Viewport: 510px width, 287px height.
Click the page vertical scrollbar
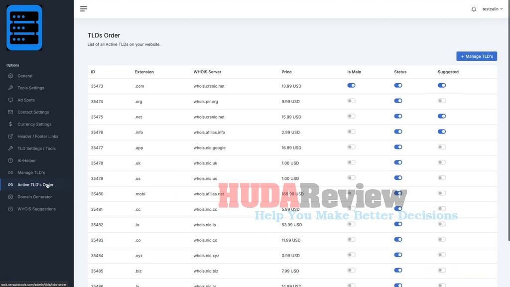(509, 130)
